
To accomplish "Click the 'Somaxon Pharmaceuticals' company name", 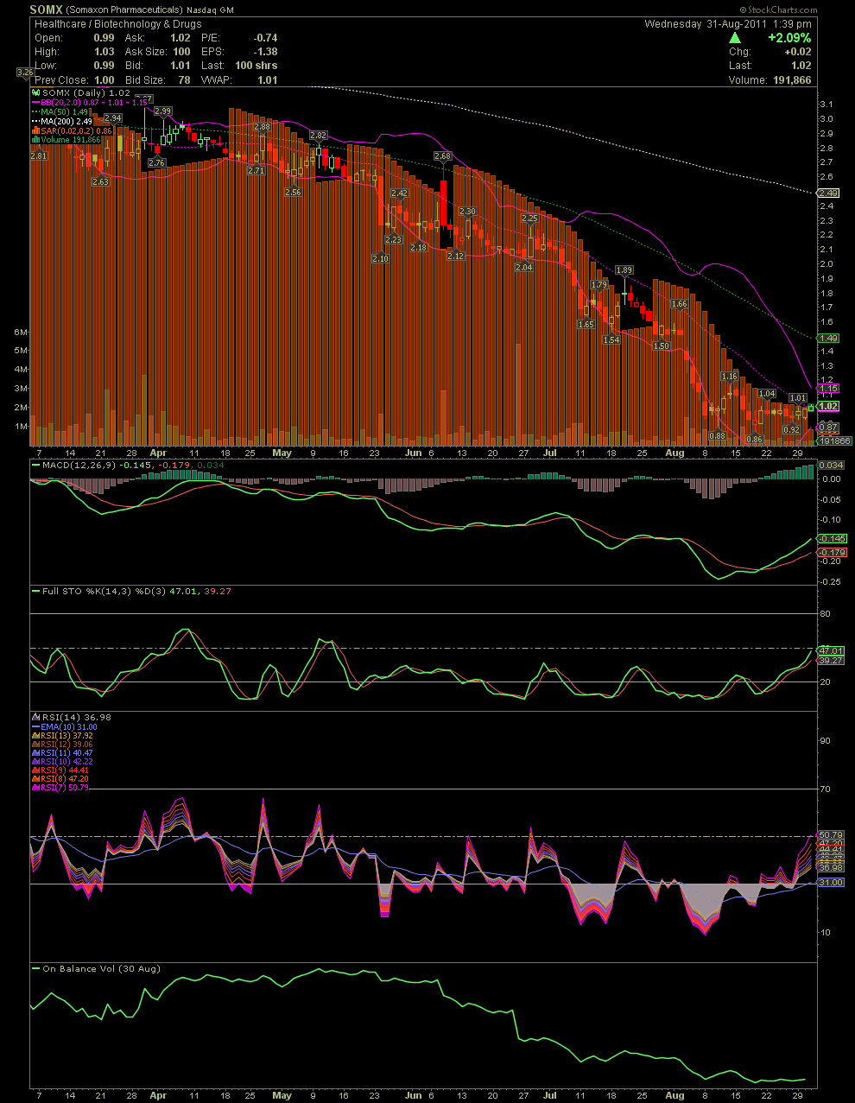I will point(123,10).
